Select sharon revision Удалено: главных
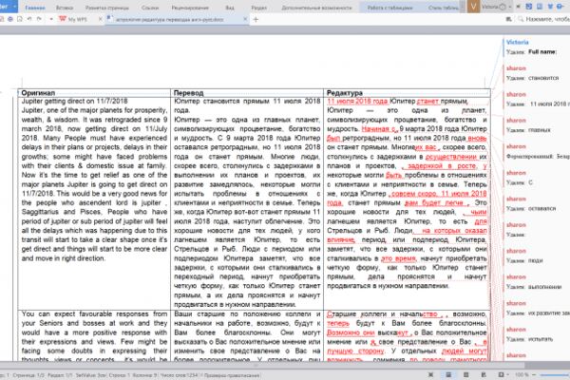 click(x=538, y=125)
